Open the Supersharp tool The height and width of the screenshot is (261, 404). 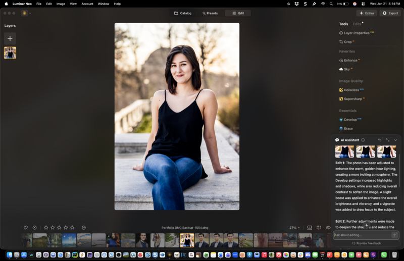click(352, 98)
